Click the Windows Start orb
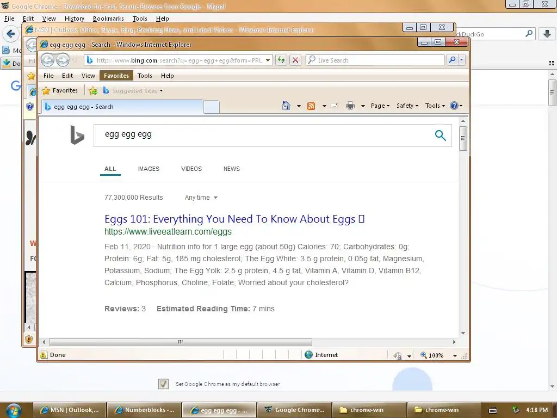Screen dimensions: 557x418 point(13,410)
